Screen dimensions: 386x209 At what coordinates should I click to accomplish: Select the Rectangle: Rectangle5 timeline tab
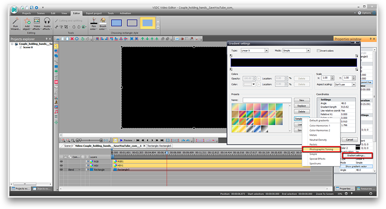(x=159, y=146)
